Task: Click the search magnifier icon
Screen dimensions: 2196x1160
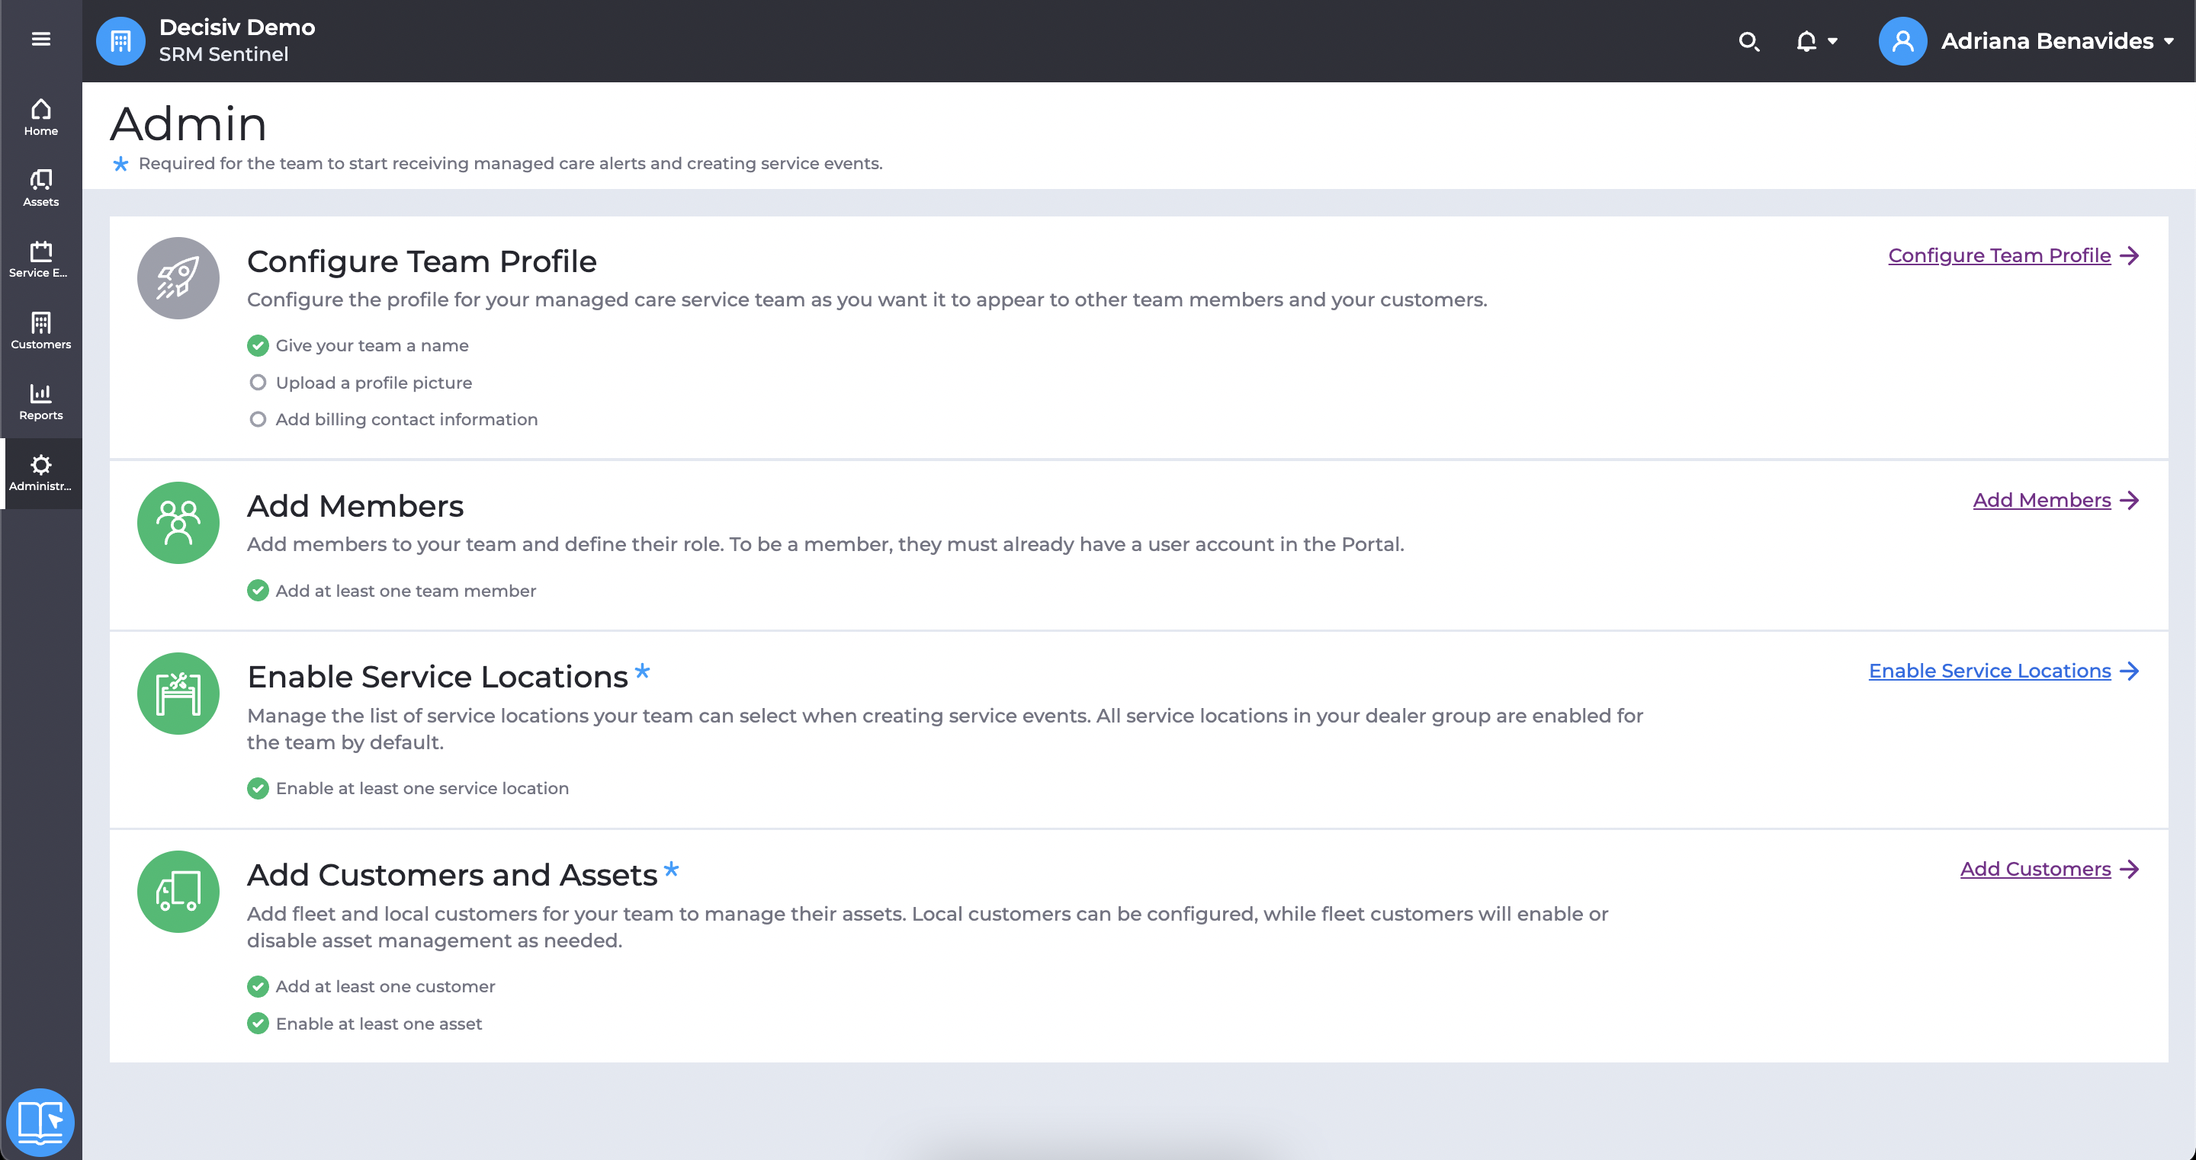Action: coord(1748,41)
